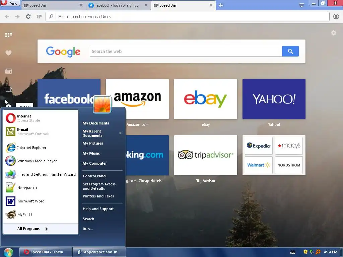The height and width of the screenshot is (257, 343).
Task: Click the Google logo
Action: [63, 52]
